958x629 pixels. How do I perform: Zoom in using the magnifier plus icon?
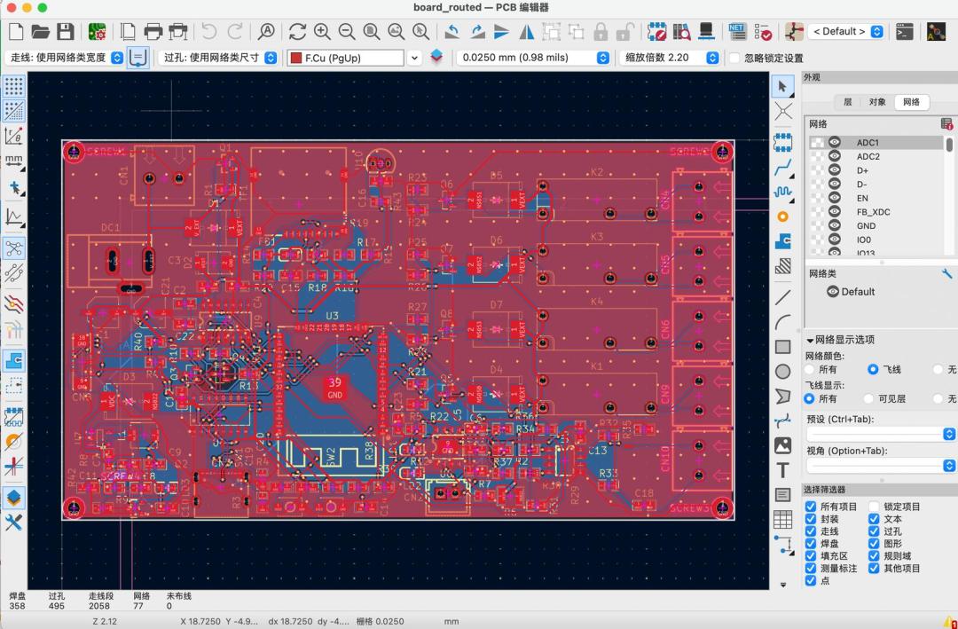(322, 31)
